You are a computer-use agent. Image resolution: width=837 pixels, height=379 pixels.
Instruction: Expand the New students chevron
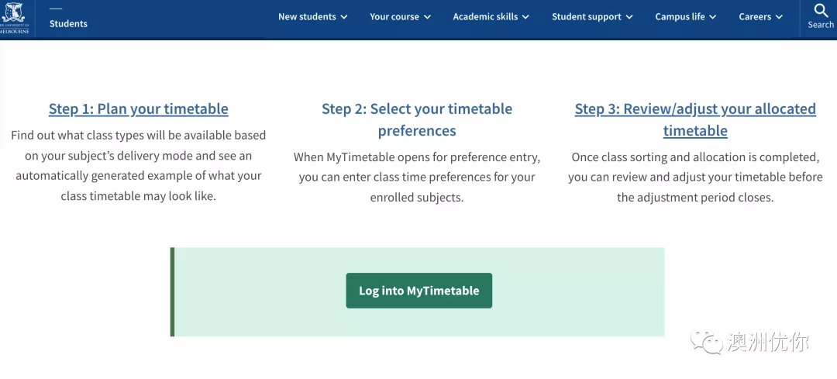pyautogui.click(x=344, y=17)
